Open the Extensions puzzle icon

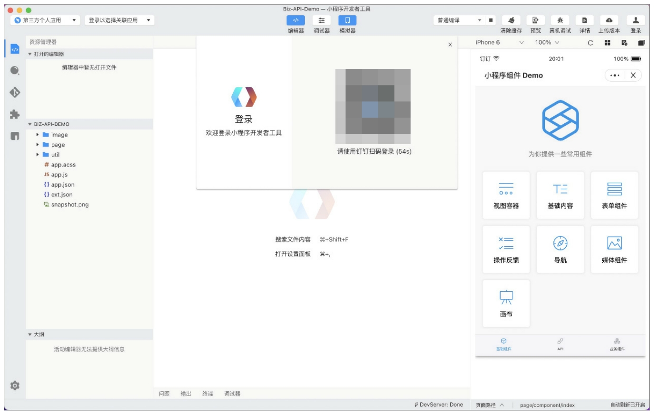pyautogui.click(x=15, y=114)
